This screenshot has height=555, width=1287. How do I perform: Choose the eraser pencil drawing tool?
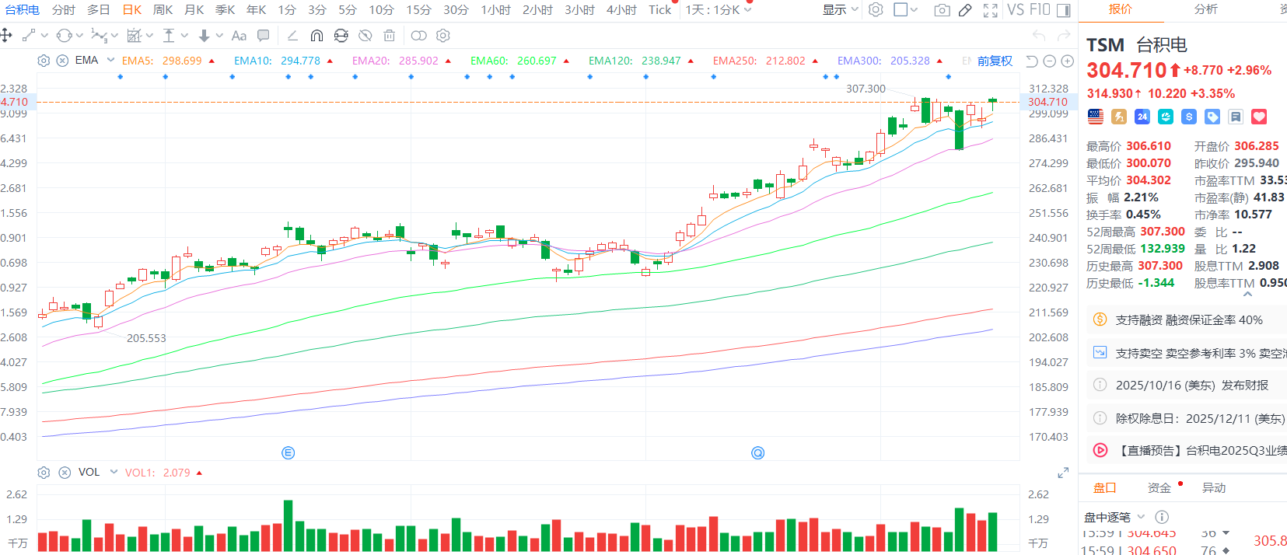(292, 35)
